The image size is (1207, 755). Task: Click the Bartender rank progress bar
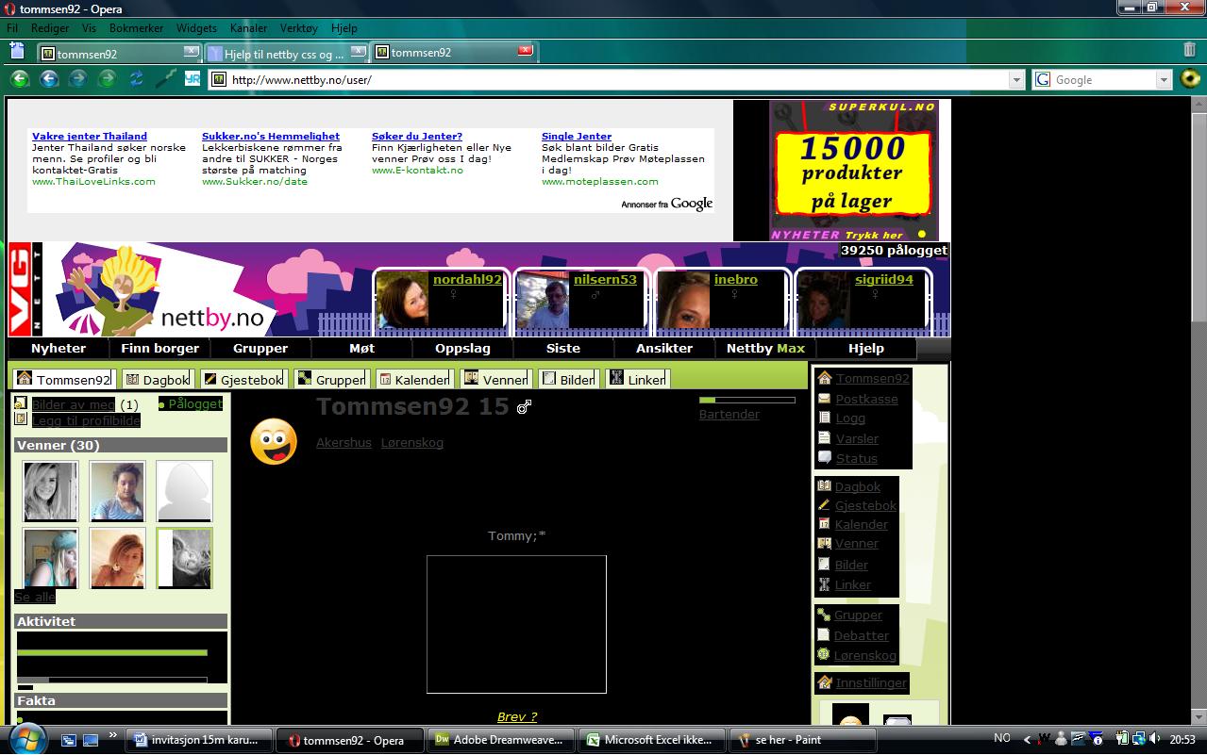(x=747, y=401)
